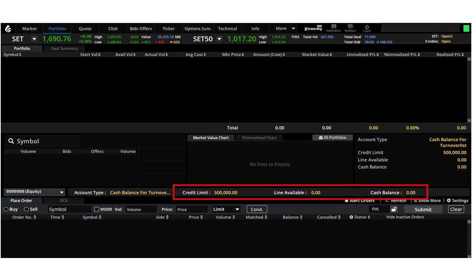This screenshot has height=265, width=472.
Task: Sort portfolio by Actual Vol
Action: tap(156, 54)
